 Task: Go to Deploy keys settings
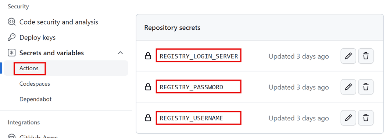tap(37, 37)
